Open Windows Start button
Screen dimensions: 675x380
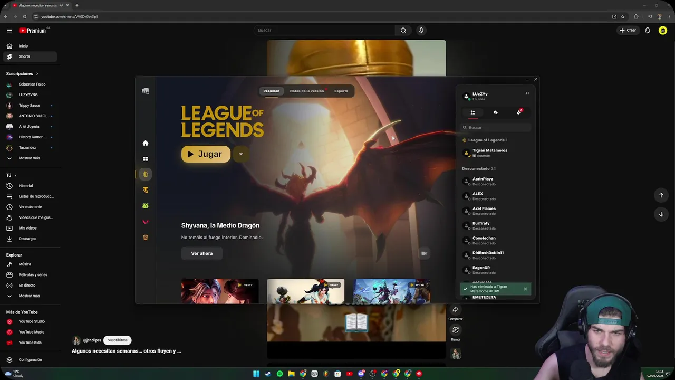tap(256, 374)
